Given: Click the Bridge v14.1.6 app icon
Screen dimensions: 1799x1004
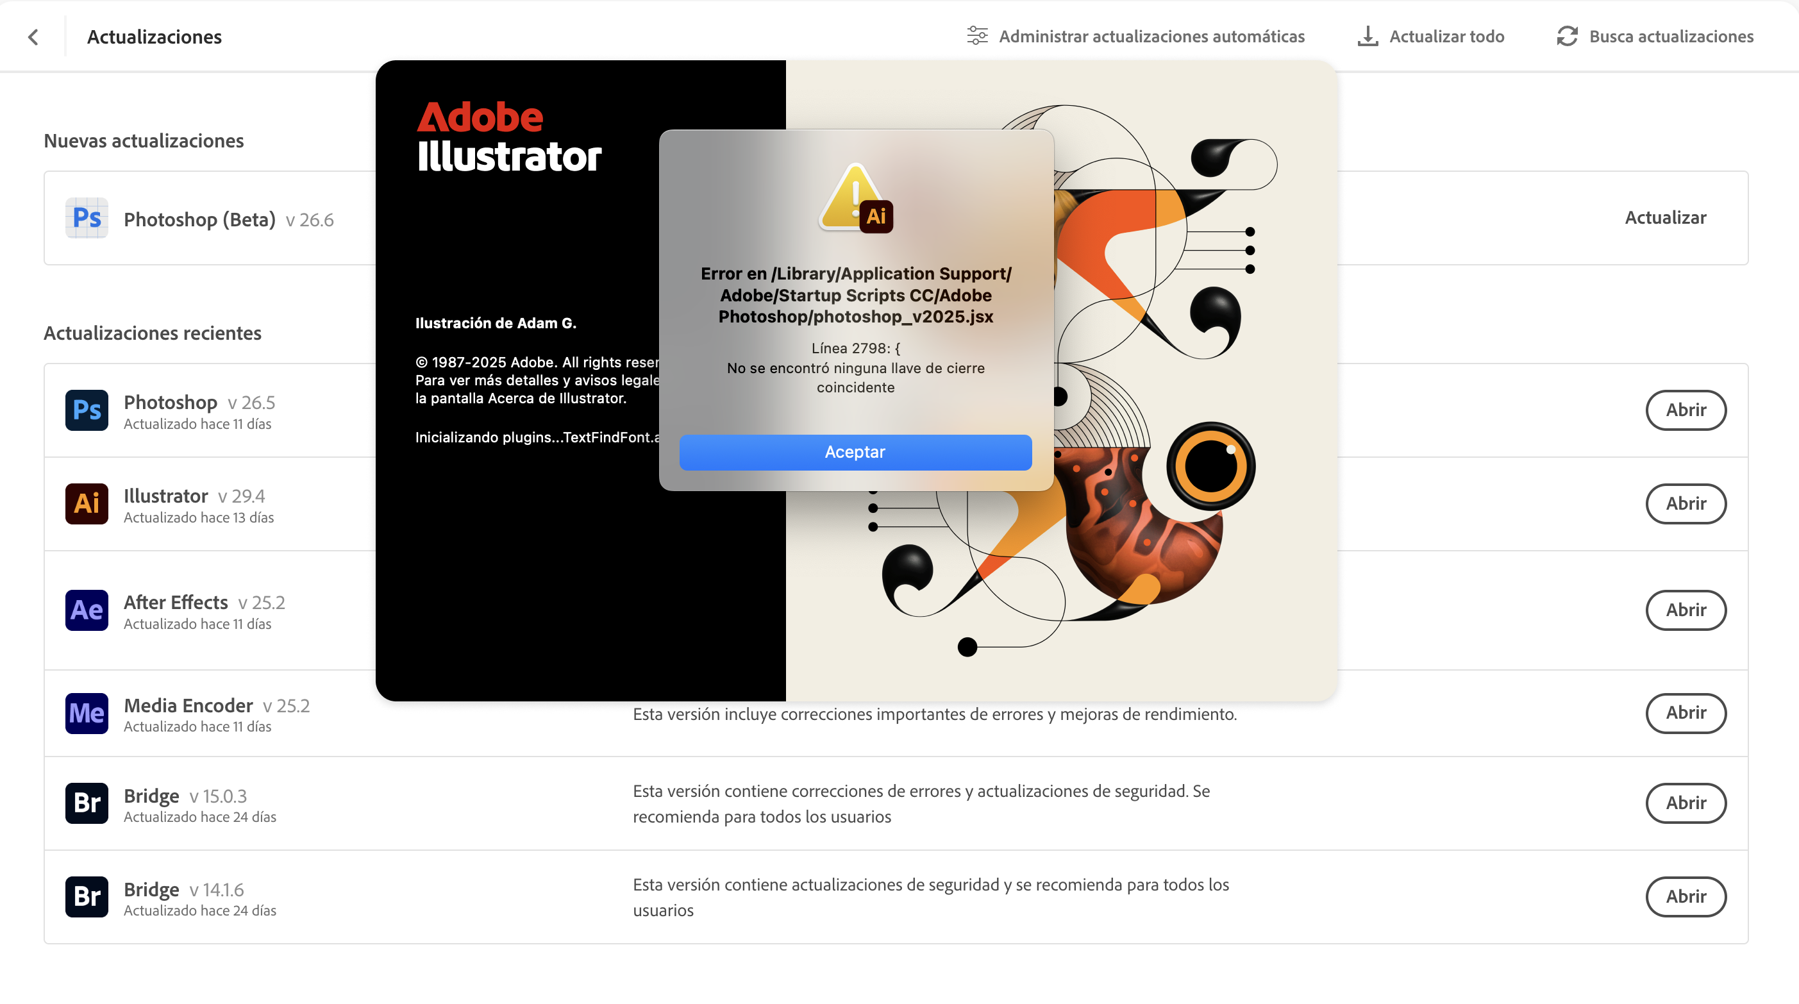Looking at the screenshot, I should (x=85, y=896).
